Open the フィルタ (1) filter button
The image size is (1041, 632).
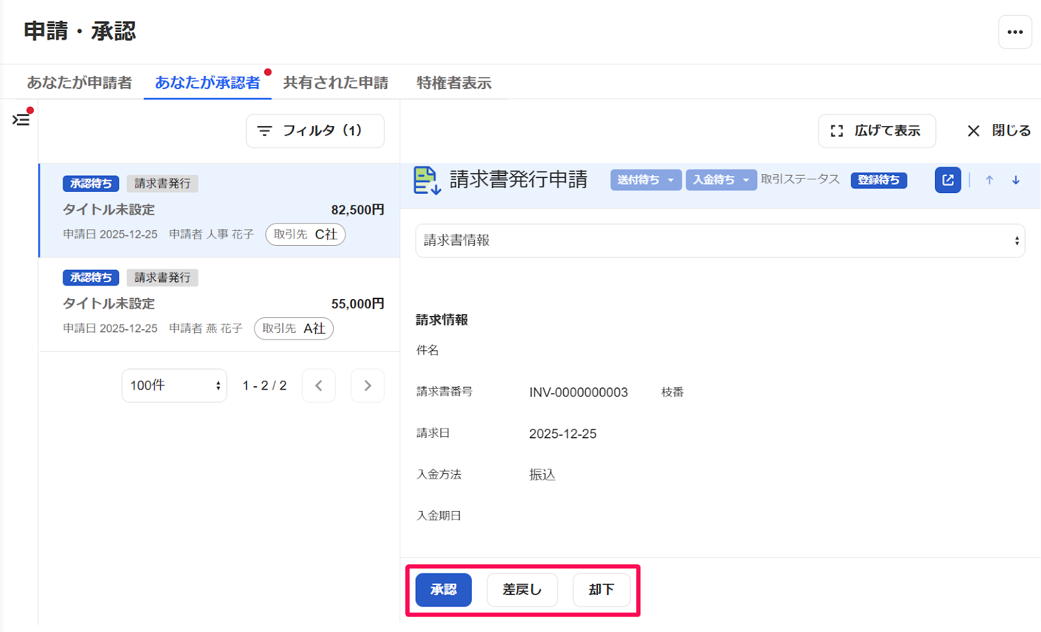pos(315,131)
